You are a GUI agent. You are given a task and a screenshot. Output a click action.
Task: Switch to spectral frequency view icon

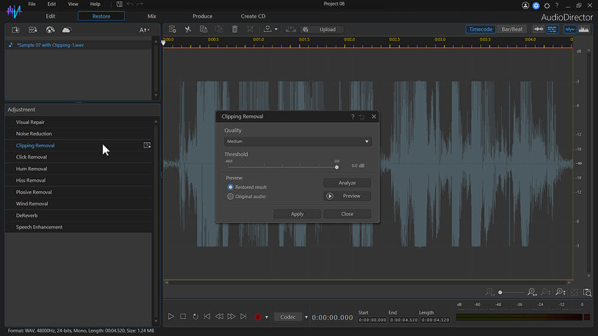coord(584,29)
